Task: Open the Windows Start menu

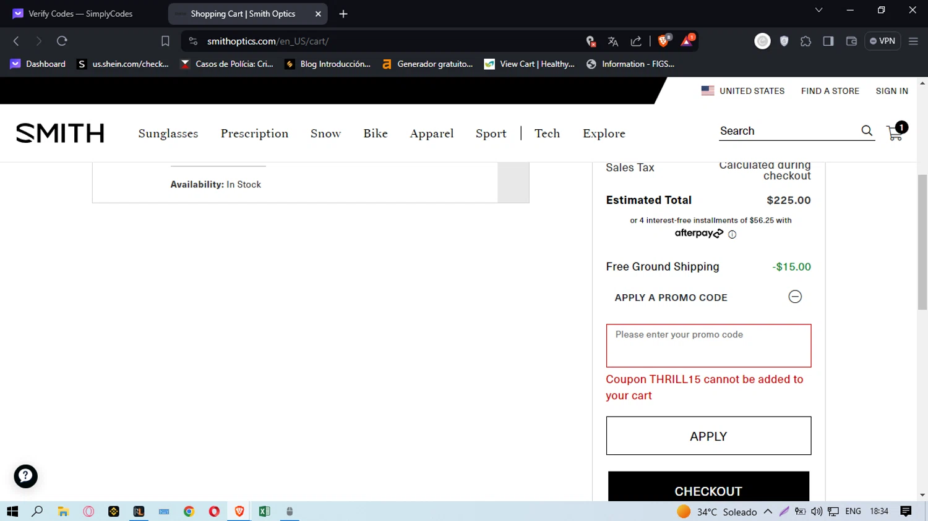Action: pyautogui.click(x=12, y=511)
